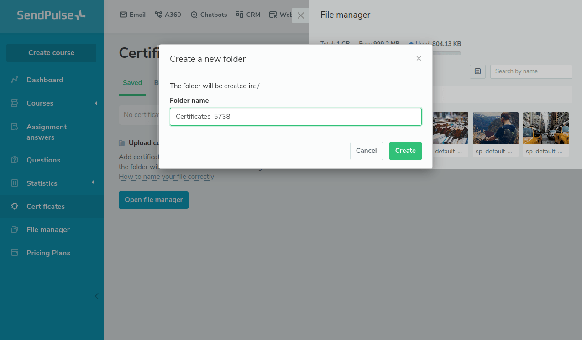Expand the Statistics submenu arrow
The width and height of the screenshot is (582, 340).
(x=93, y=183)
